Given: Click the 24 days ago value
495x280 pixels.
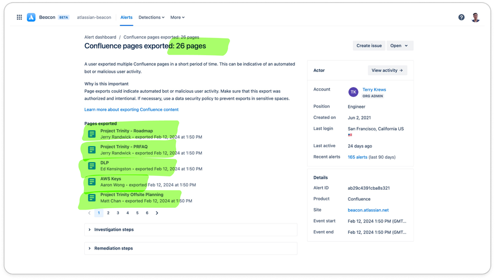Looking at the screenshot, I should [360, 146].
